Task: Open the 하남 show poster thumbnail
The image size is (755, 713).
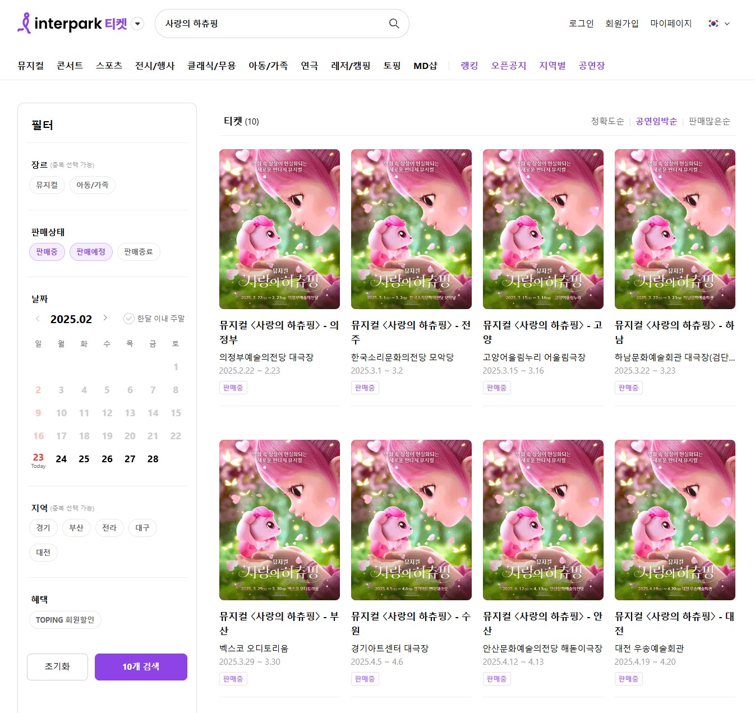Action: click(675, 229)
